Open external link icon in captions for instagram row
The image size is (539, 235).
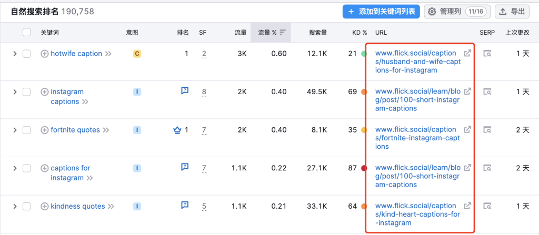point(467,168)
